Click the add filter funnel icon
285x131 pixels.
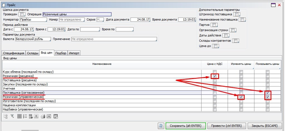point(12,117)
